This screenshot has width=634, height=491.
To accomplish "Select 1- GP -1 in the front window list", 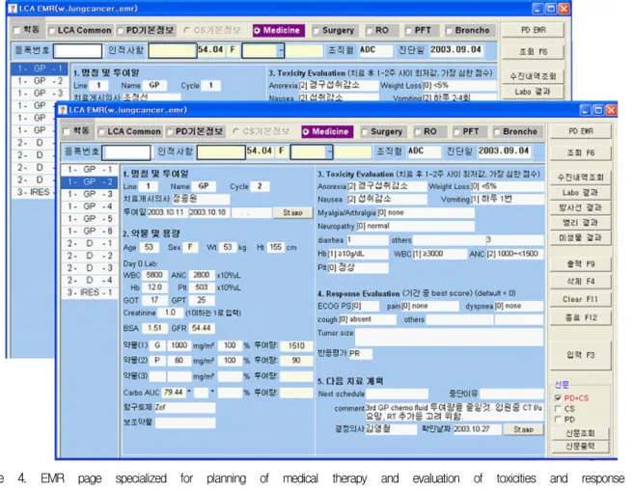I will [90, 170].
